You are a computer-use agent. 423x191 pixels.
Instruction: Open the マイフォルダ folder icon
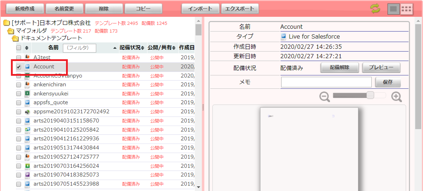point(11,31)
